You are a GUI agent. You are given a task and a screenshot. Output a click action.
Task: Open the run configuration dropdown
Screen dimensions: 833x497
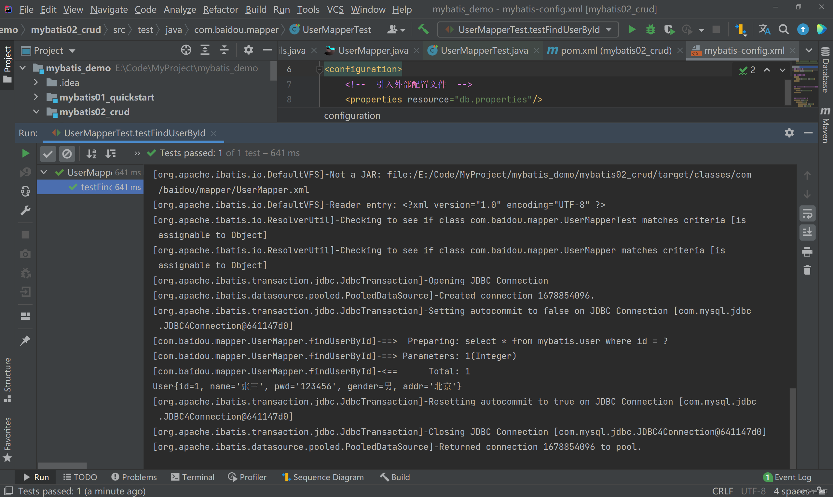[x=528, y=30]
